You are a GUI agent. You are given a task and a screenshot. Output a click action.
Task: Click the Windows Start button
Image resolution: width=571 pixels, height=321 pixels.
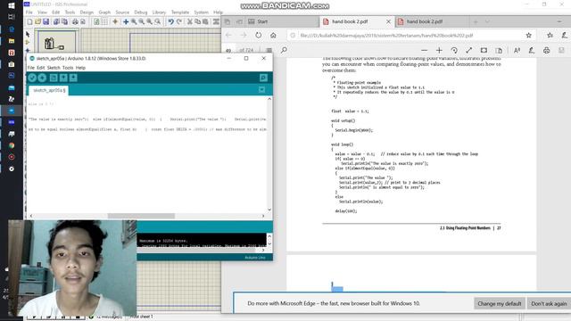point(12,5)
